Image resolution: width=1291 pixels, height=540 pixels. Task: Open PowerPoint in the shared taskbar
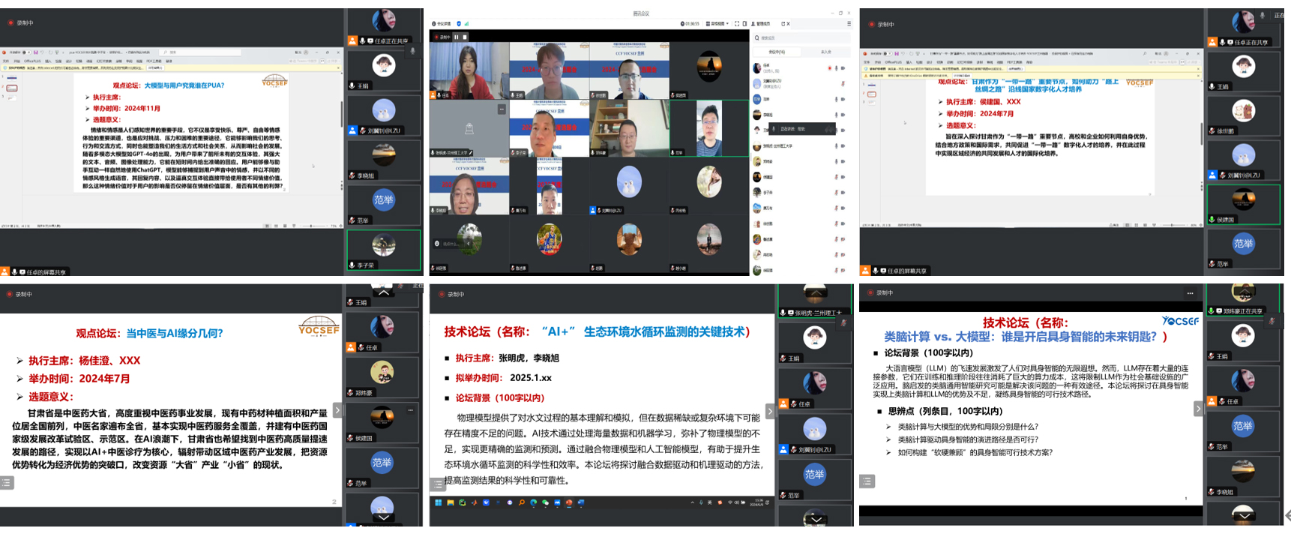[x=569, y=502]
